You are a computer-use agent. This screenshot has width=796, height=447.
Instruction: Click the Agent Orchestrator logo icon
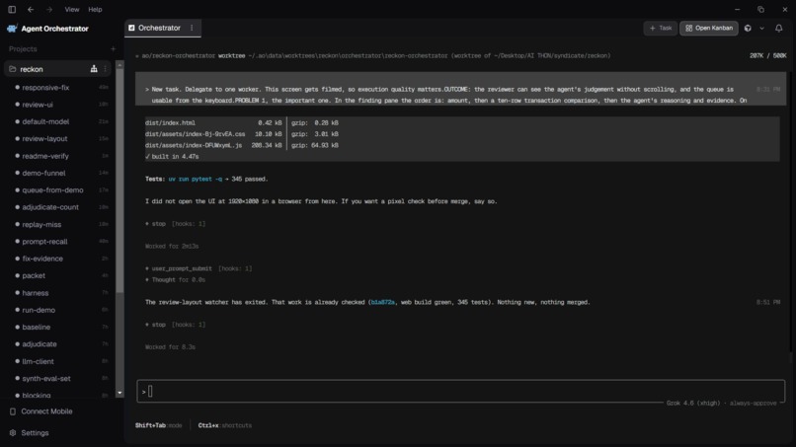12,29
